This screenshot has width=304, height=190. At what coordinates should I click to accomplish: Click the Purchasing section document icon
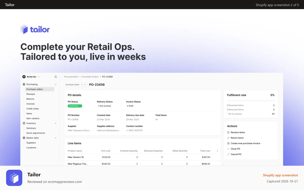[x=24, y=84]
